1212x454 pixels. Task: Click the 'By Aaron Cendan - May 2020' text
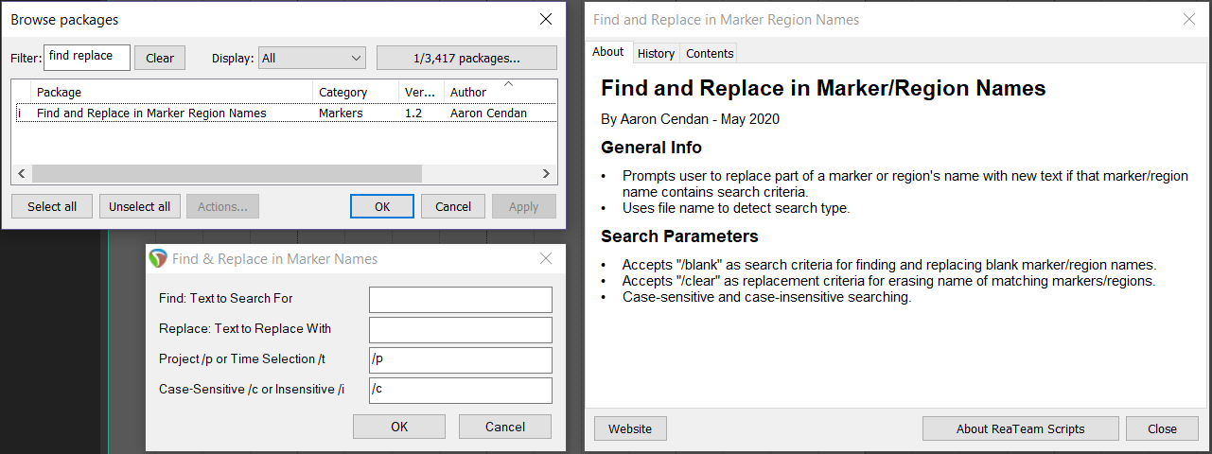(690, 119)
